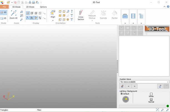This screenshot has width=170, height=112.
Task: Select the highlighted shaded-with-edges cube display mode
Action: coord(28,13)
